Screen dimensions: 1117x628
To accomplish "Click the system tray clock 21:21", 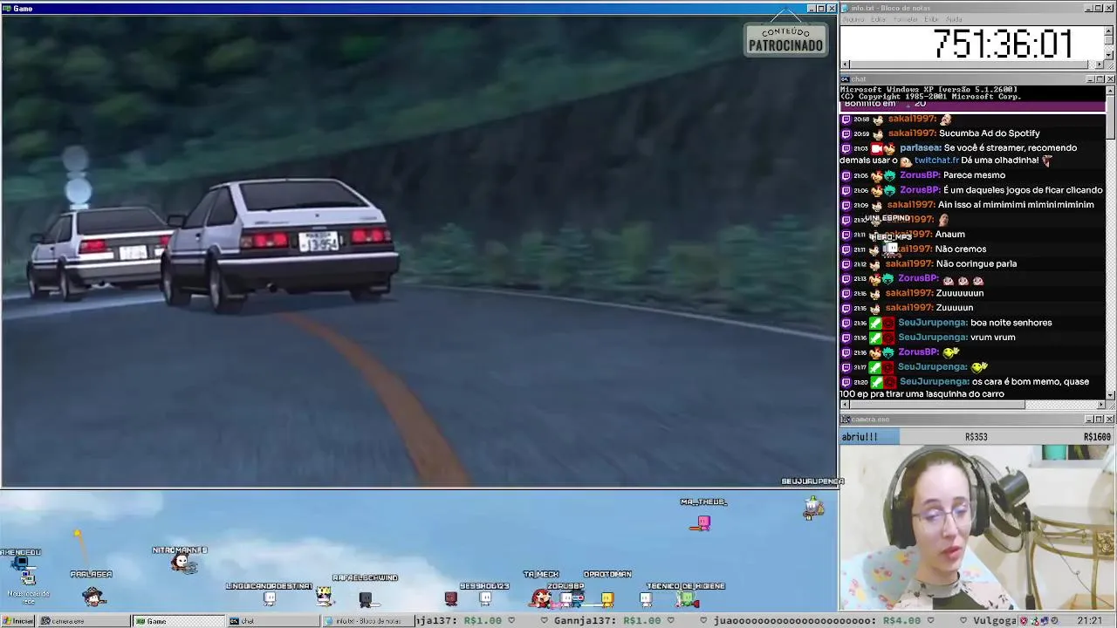I will click(x=1089, y=621).
